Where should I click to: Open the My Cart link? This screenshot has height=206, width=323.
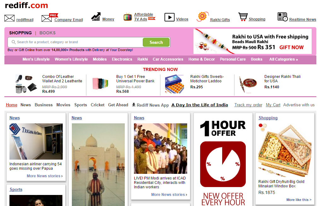tap(273, 105)
